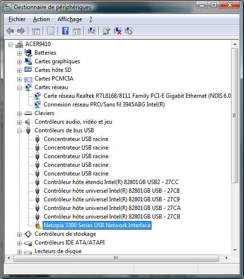Open the blue Help question-mark icon

(65, 31)
